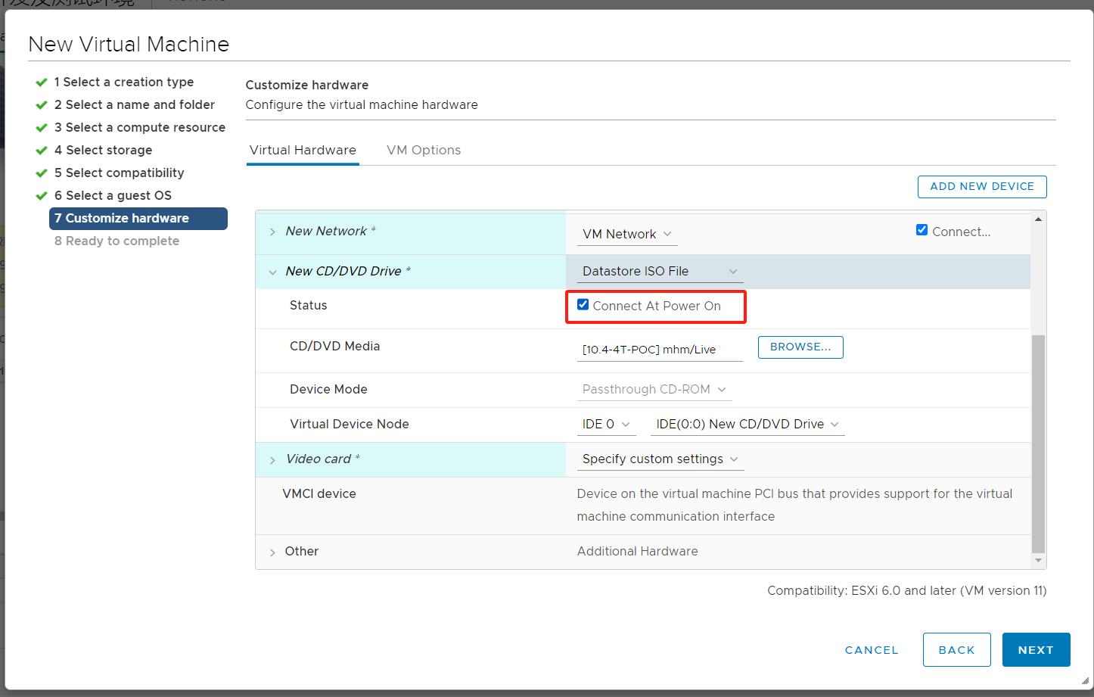Go to step 5 Select compatibility
Screen dimensions: 1094x697
[120, 173]
